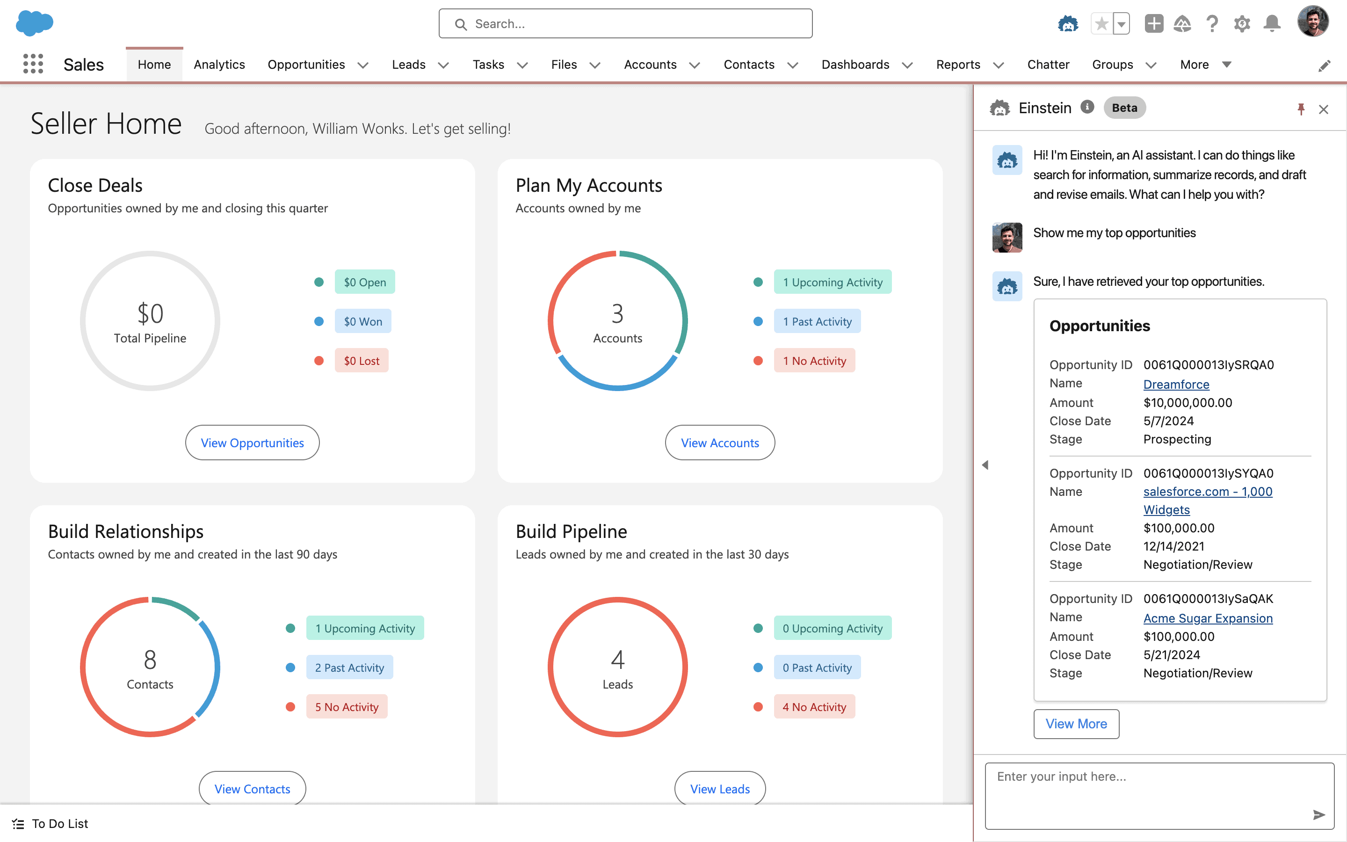Expand the Reports tab dropdown chevron
Viewport: 1347px width, 842px height.
coord(999,65)
